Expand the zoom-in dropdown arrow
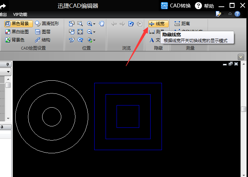The width and height of the screenshot is (248, 177). pyautogui.click(x=94, y=24)
